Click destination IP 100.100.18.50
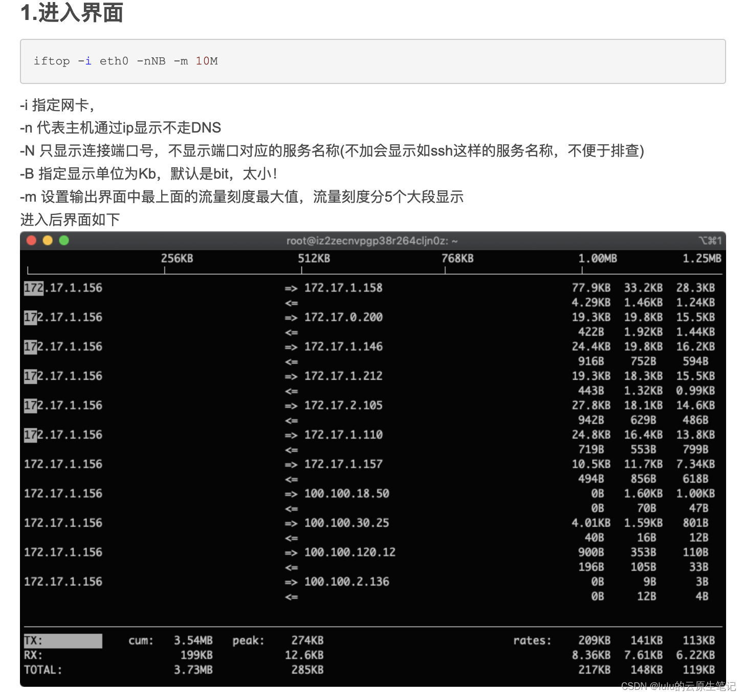The image size is (744, 696). coord(347,493)
